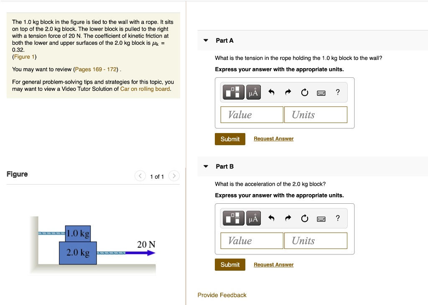This screenshot has width=428, height=305.
Task: Open templates icon in Part B toolbar
Action: click(233, 218)
